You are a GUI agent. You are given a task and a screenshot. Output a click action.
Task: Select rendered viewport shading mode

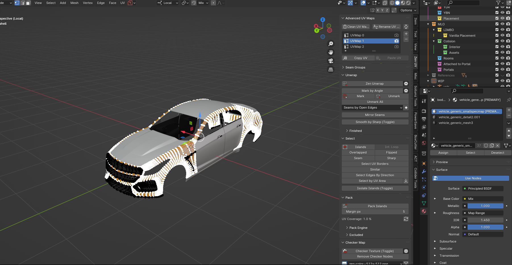coord(408,3)
